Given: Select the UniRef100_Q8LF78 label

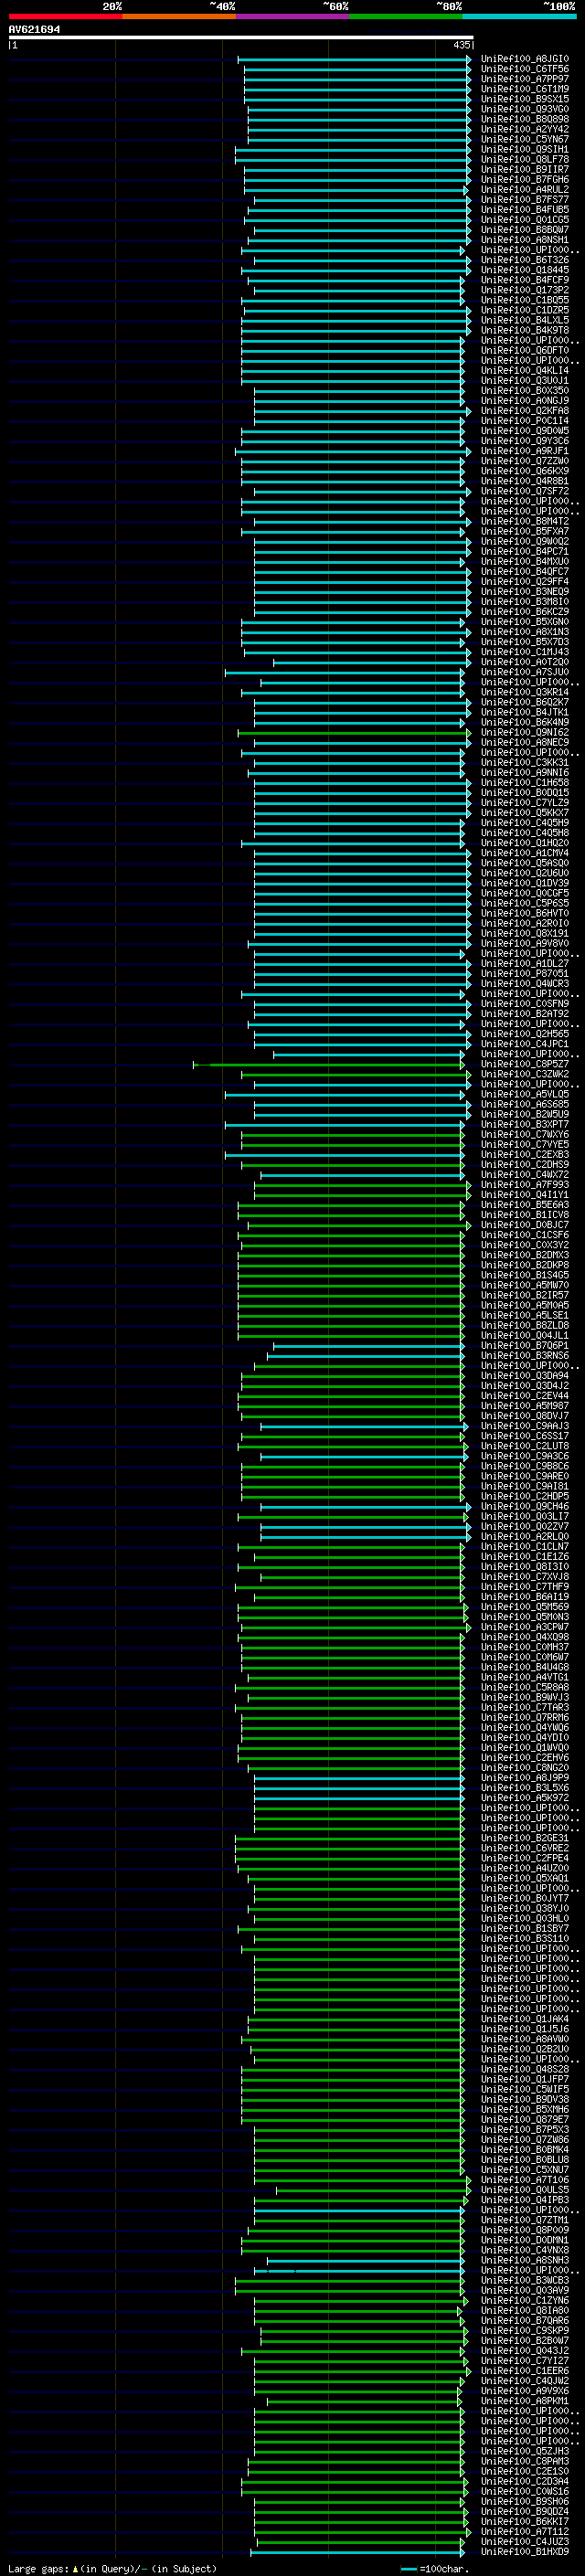Looking at the screenshot, I should 524,159.
